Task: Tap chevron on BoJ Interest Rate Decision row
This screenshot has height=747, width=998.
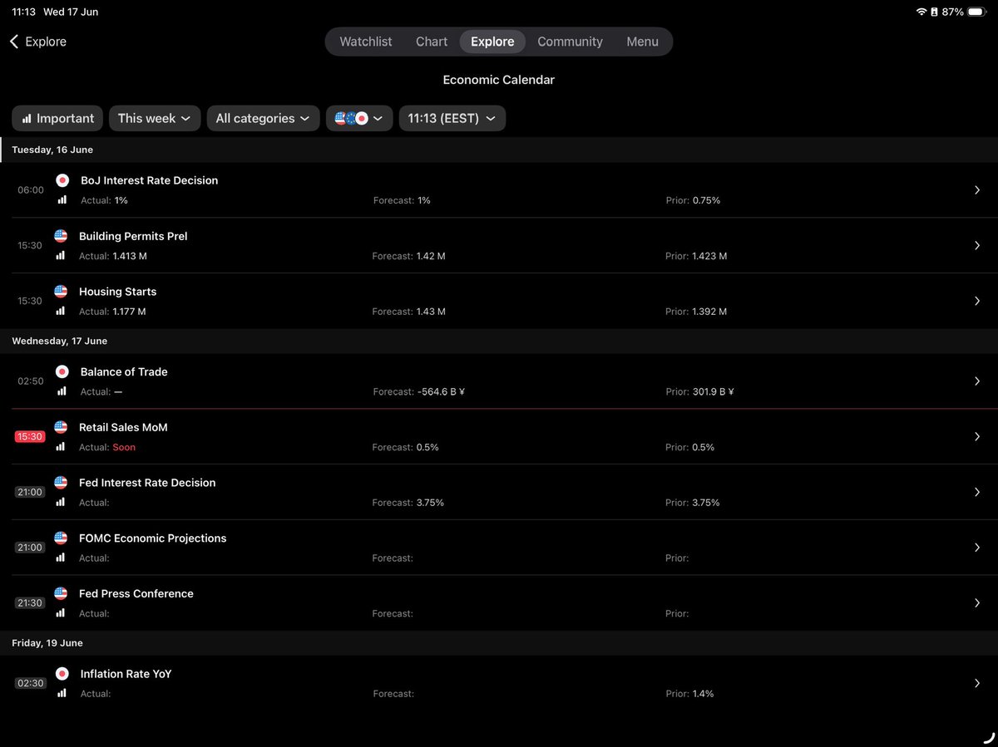Action: 977,190
